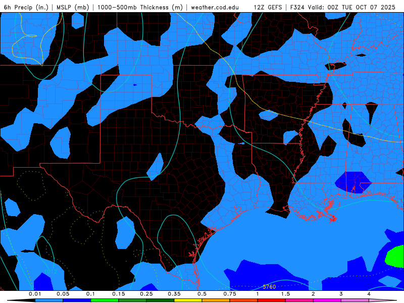Viewport: 404px width, 303px height.
Task: Select the dark blue legend color swatch
Action: [x=77, y=300]
